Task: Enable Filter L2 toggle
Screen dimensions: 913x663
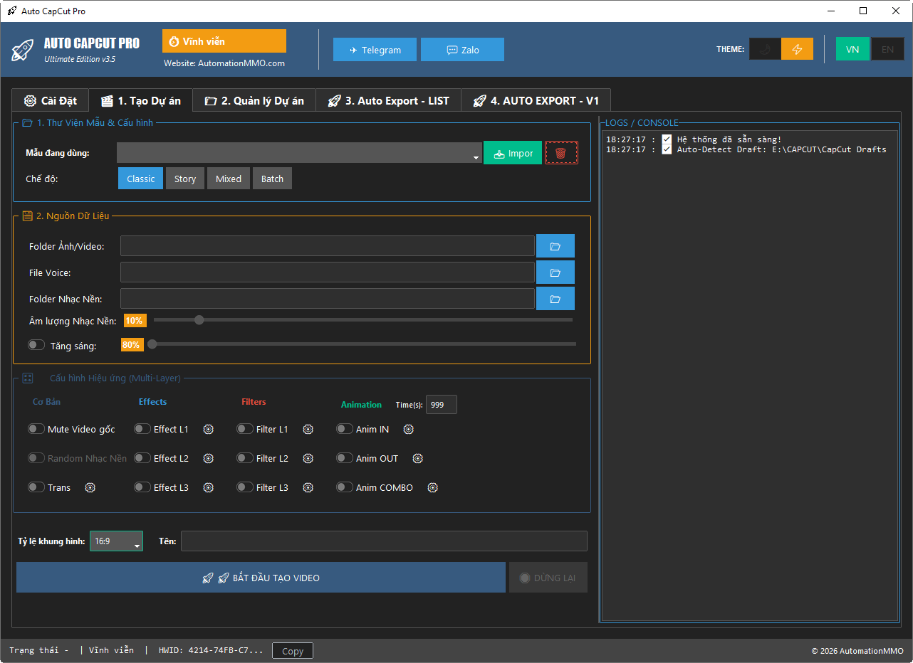Action: tap(245, 458)
